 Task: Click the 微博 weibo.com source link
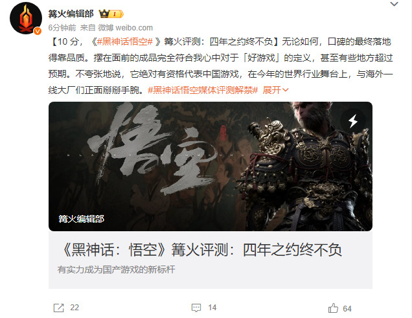coord(125,28)
